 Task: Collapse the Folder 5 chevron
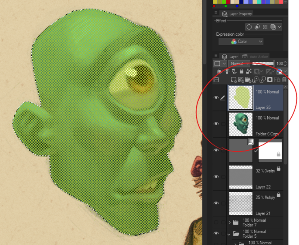229,234
